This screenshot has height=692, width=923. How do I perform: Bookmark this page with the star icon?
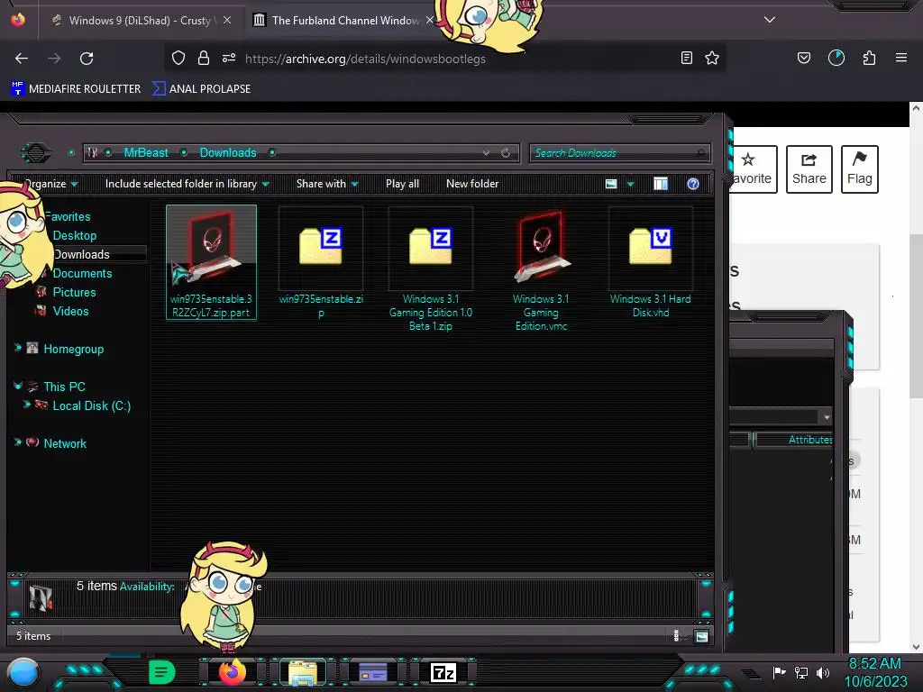coord(712,58)
